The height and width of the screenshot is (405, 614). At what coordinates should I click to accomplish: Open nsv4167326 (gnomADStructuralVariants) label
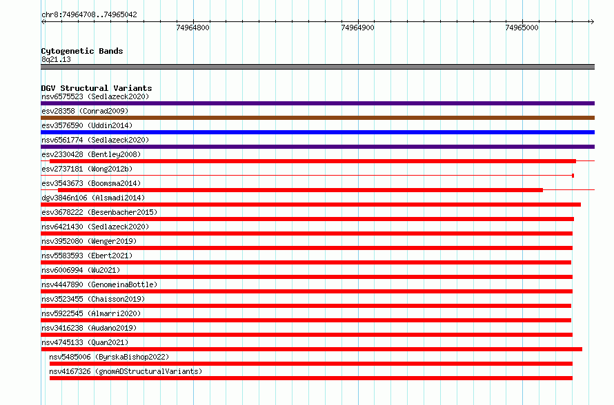pyautogui.click(x=126, y=371)
